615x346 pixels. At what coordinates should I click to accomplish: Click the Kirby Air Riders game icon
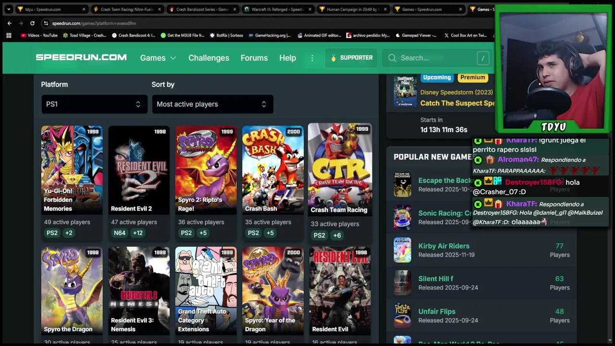(403, 250)
